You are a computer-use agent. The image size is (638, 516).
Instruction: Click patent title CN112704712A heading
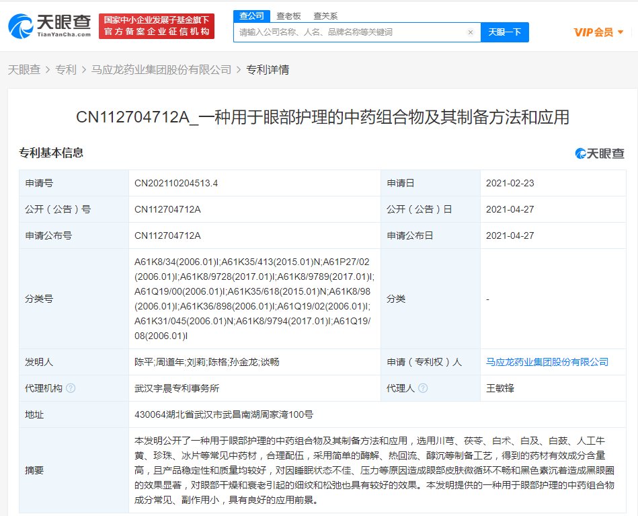(322, 117)
